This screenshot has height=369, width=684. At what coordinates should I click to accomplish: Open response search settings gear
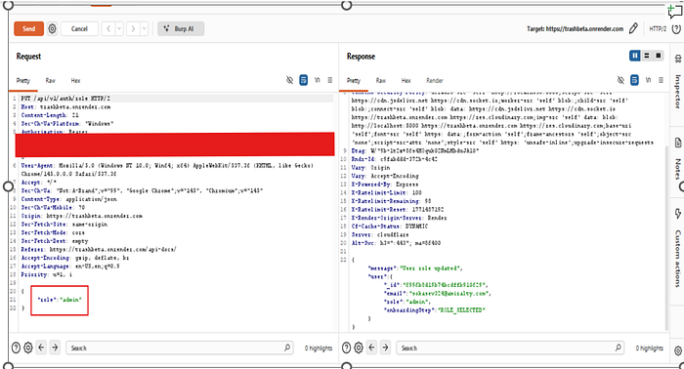pyautogui.click(x=359, y=348)
